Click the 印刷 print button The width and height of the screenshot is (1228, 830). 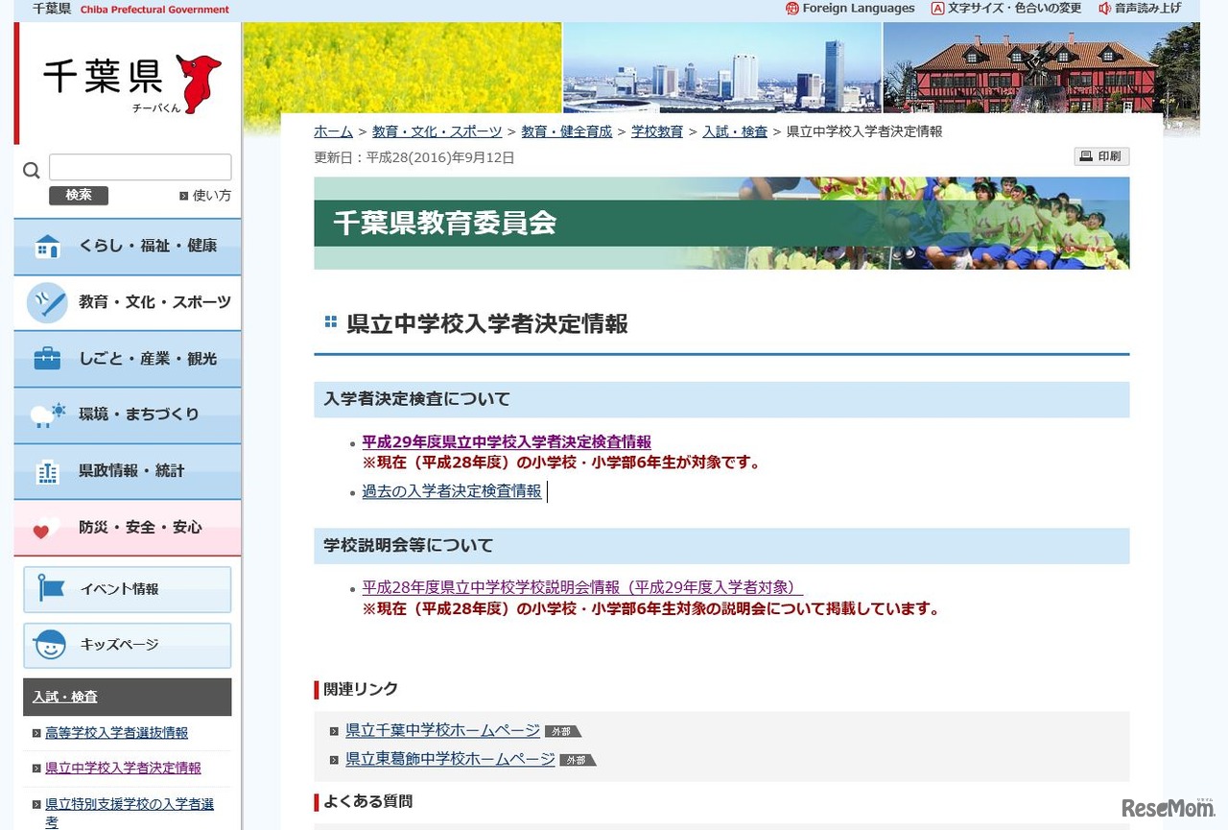(1101, 155)
